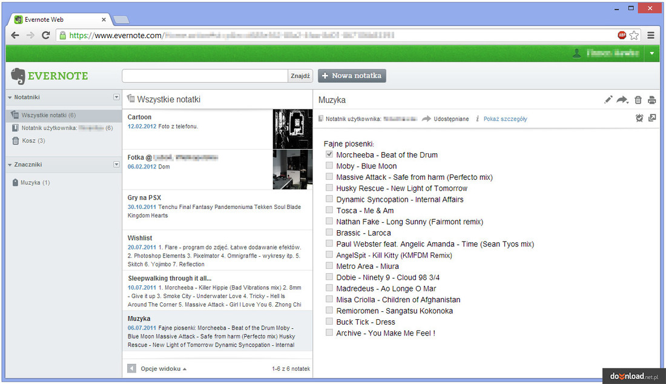The height and width of the screenshot is (384, 666).
Task: Check Archive - You Make Me Feel
Action: click(329, 332)
